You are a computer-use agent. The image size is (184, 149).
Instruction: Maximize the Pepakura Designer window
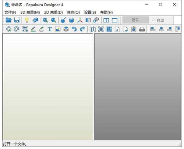click(x=160, y=5)
